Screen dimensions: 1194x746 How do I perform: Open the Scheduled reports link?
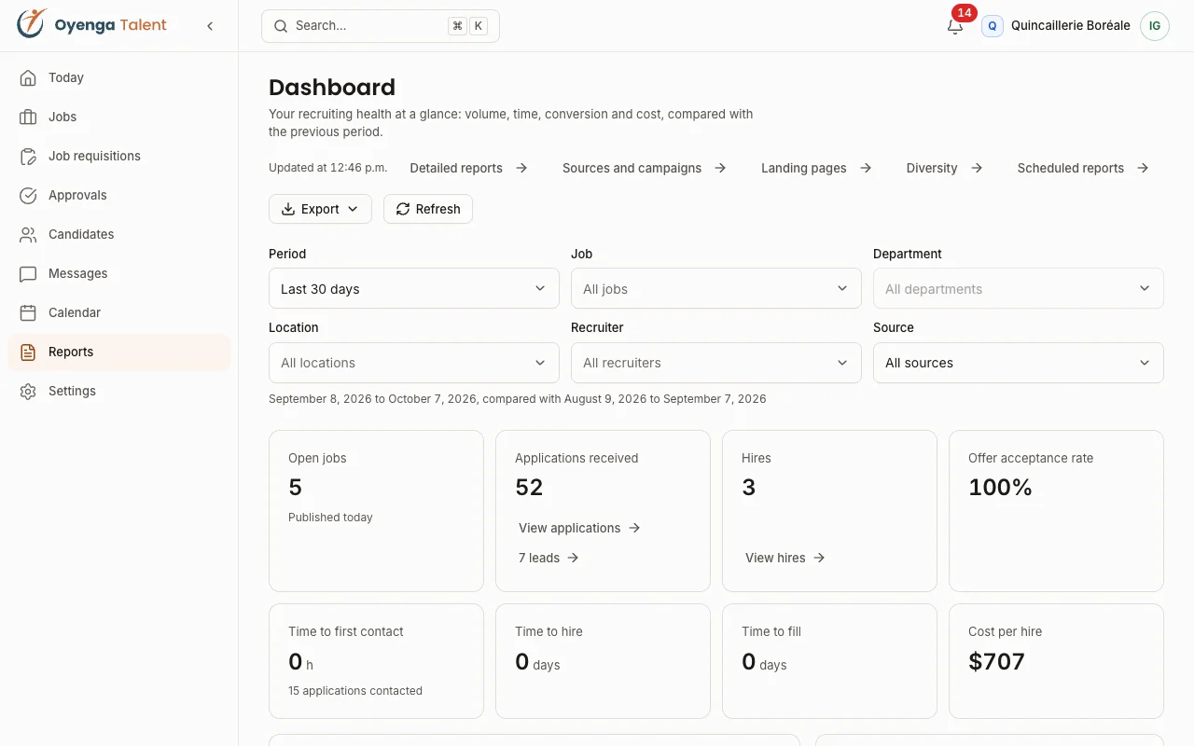pyautogui.click(x=1083, y=168)
